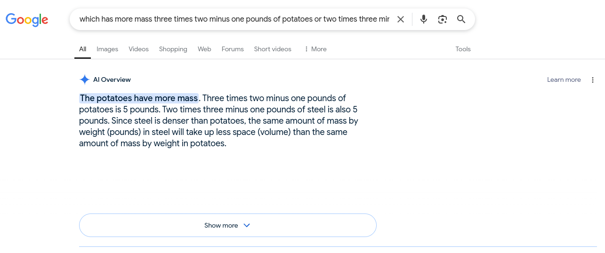This screenshot has width=605, height=253.
Task: Click the Show more chevron arrow
Action: pos(247,225)
